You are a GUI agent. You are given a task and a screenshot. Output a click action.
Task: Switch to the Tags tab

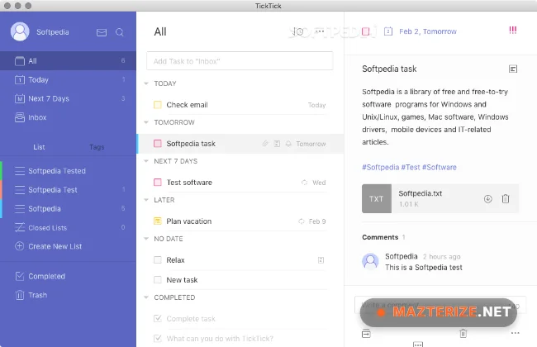(97, 147)
